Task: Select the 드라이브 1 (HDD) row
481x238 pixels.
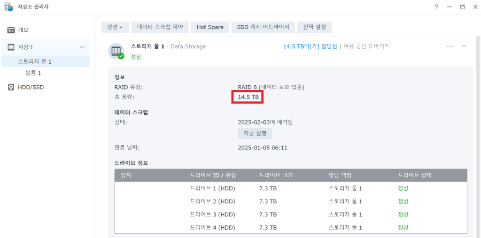Action: [291, 188]
